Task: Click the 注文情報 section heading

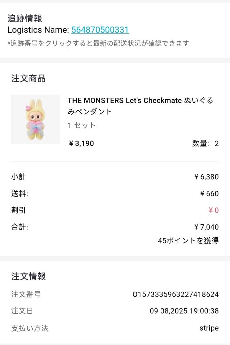Action: click(28, 276)
